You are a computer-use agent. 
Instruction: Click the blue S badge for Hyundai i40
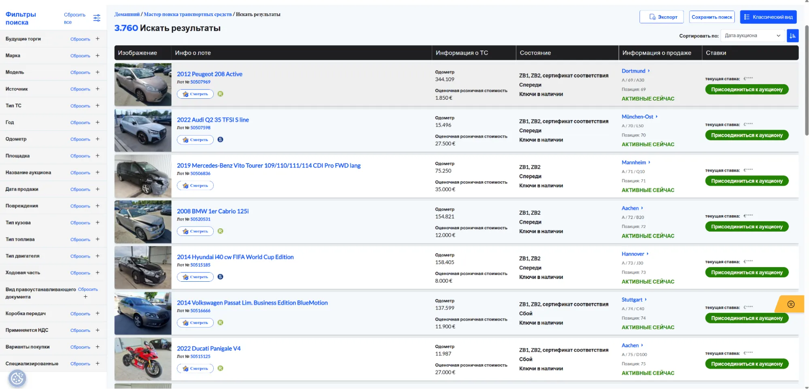[220, 277]
